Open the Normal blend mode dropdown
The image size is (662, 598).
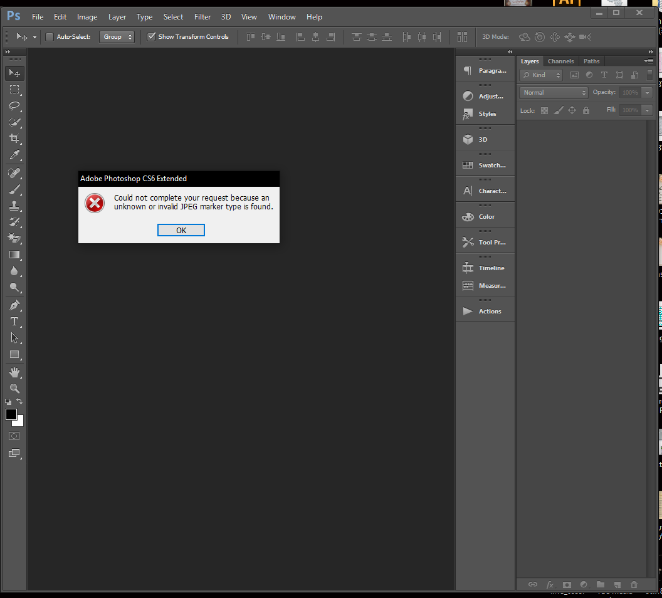[553, 93]
